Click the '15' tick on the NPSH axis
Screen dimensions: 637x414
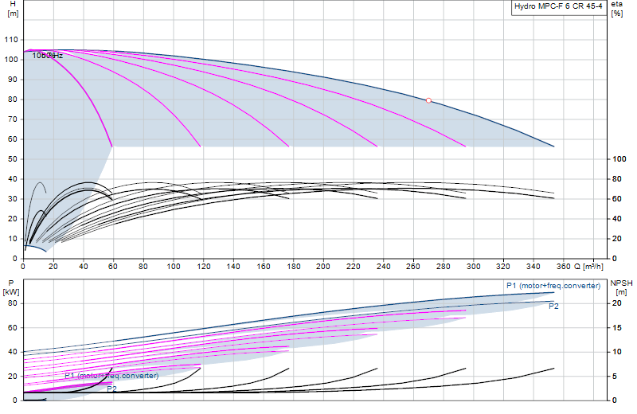(616, 328)
